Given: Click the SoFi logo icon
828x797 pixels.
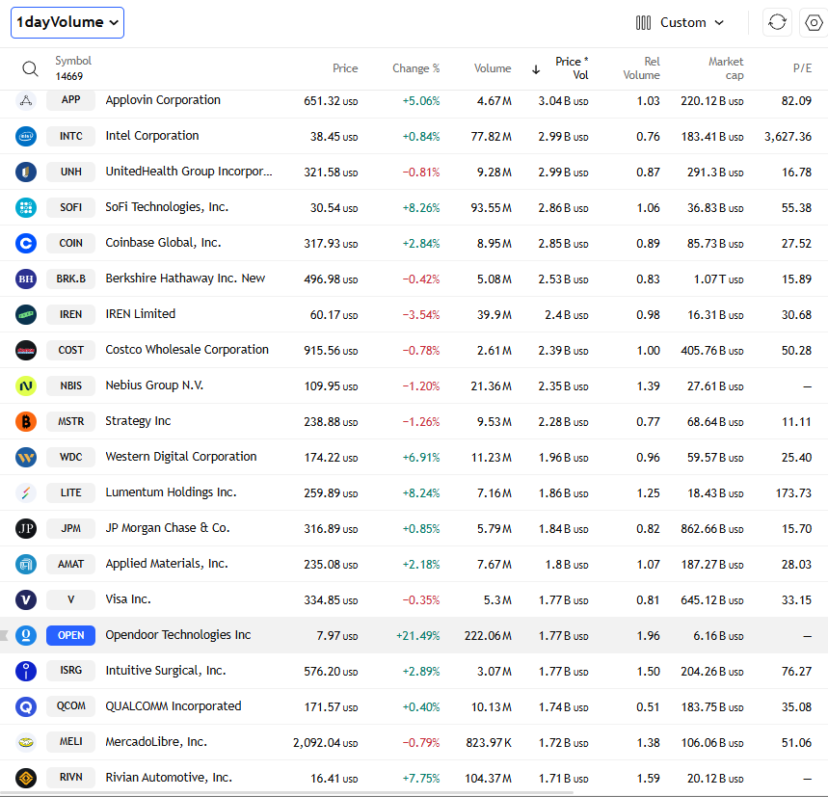Looking at the screenshot, I should tap(26, 207).
